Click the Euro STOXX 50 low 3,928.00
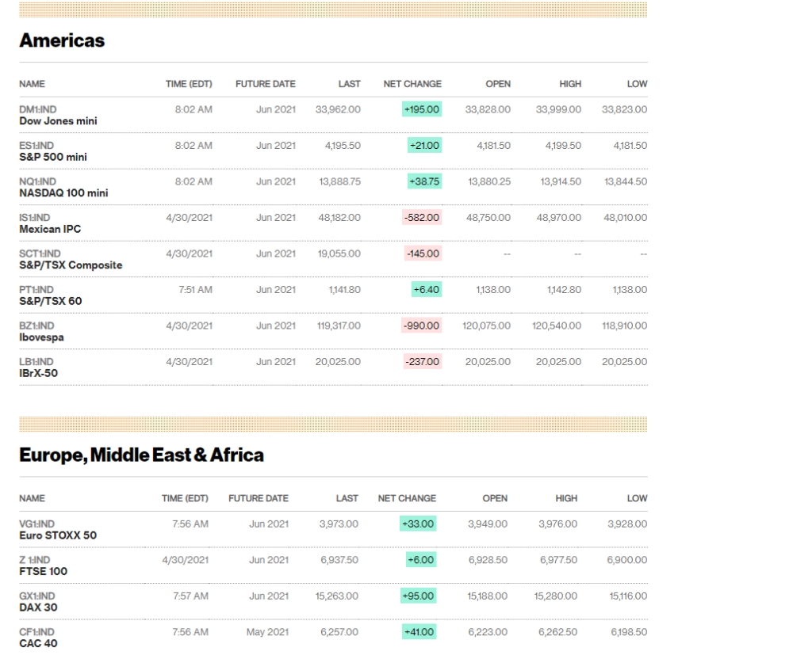Viewport: 793px width, 655px height. click(627, 524)
